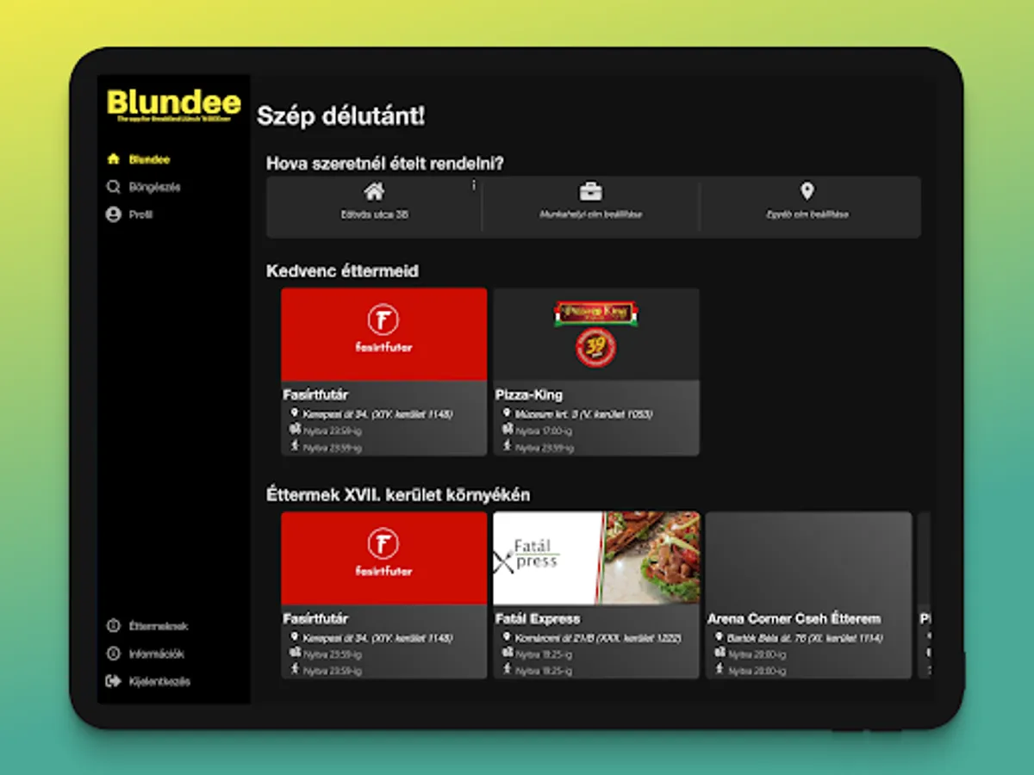
Task: Choose 'Eötvös utca 38' address label
Action: click(x=374, y=214)
